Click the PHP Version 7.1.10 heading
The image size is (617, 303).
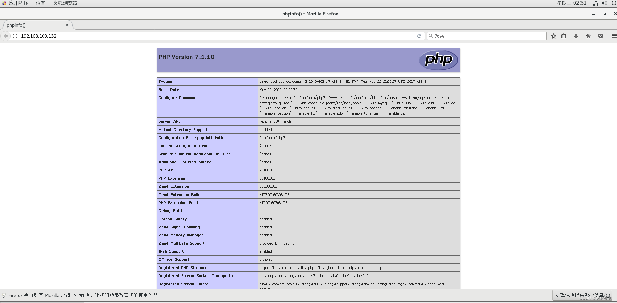186,57
